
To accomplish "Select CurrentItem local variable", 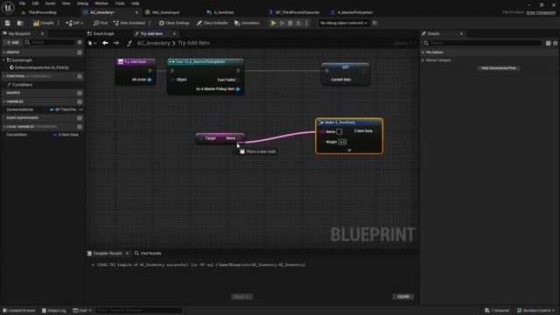I will point(17,135).
